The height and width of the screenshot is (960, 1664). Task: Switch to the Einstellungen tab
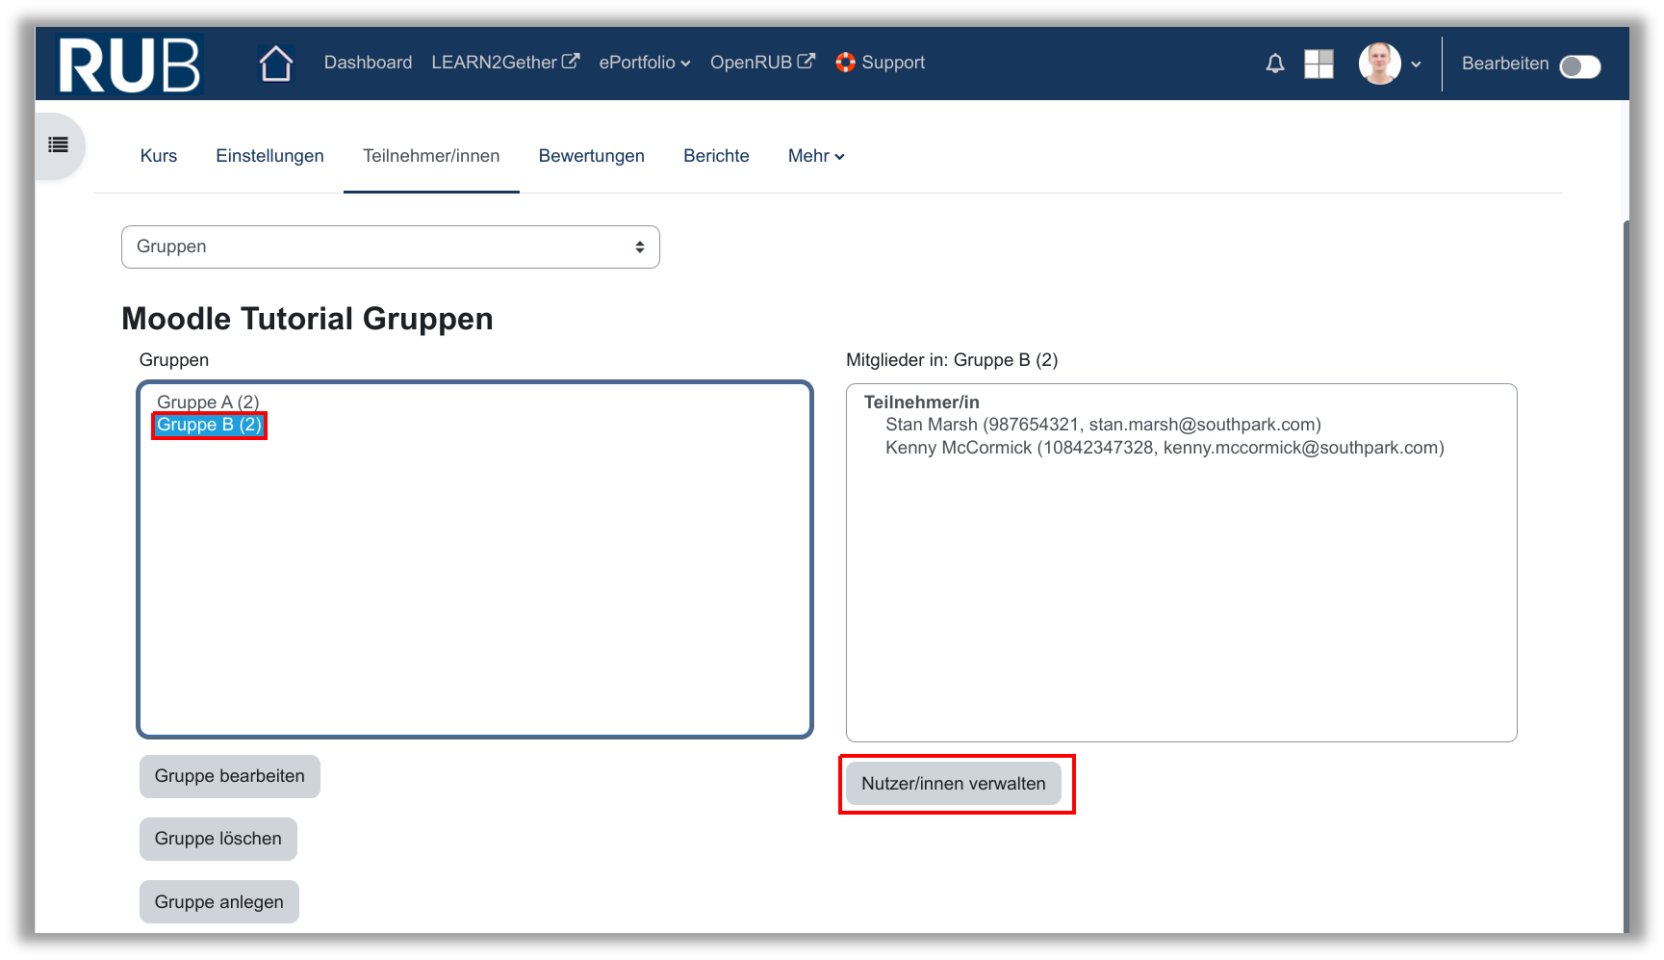269,156
